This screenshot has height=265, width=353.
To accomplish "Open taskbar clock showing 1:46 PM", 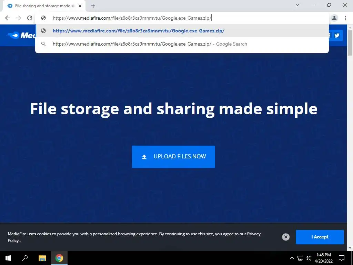I will coord(323,258).
